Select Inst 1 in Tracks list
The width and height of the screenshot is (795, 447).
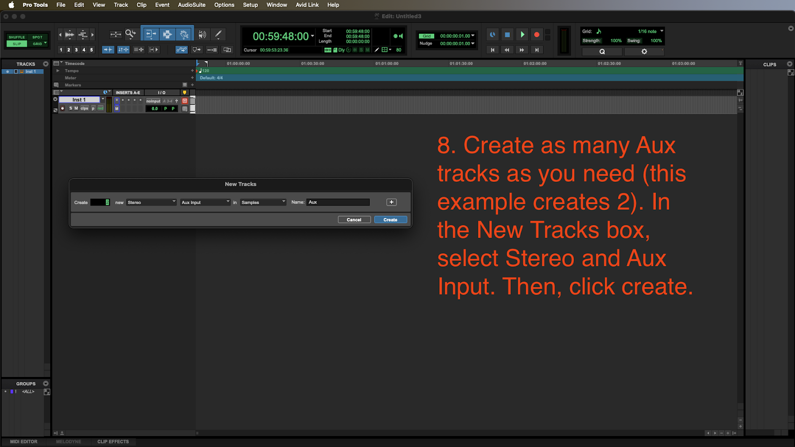pyautogui.click(x=31, y=72)
